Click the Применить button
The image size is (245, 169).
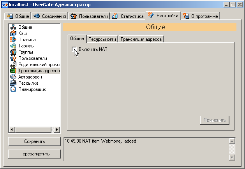coord(215,120)
